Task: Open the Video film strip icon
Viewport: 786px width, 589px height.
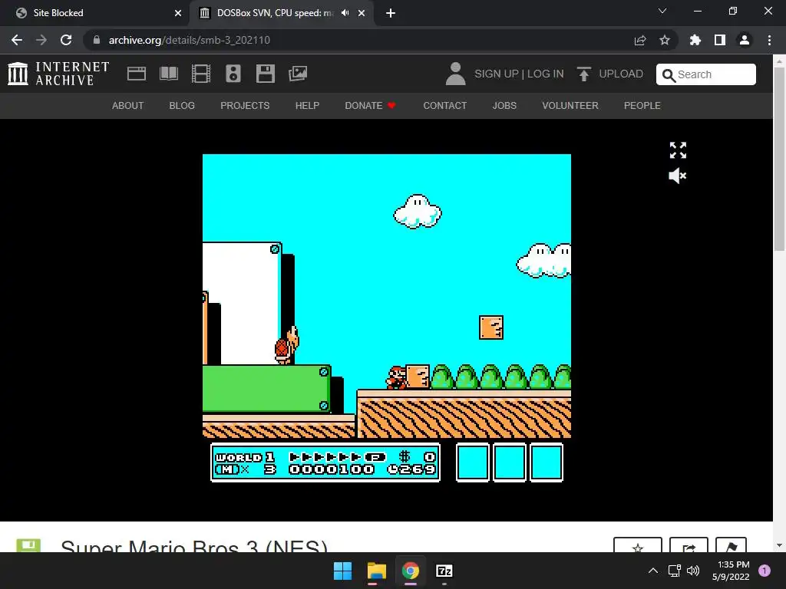Action: click(x=200, y=74)
